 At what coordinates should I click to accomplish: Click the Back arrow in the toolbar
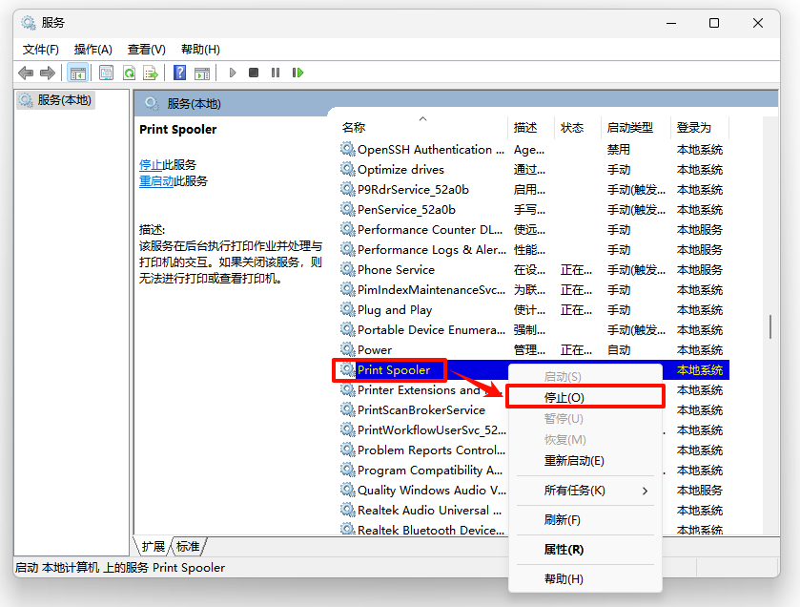click(26, 73)
